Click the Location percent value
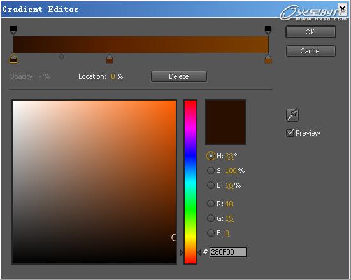Viewport: 351px width, 280px height. tap(113, 77)
